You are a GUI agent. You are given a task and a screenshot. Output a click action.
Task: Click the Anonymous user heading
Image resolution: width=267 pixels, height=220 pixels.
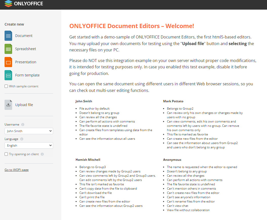pos(172,160)
